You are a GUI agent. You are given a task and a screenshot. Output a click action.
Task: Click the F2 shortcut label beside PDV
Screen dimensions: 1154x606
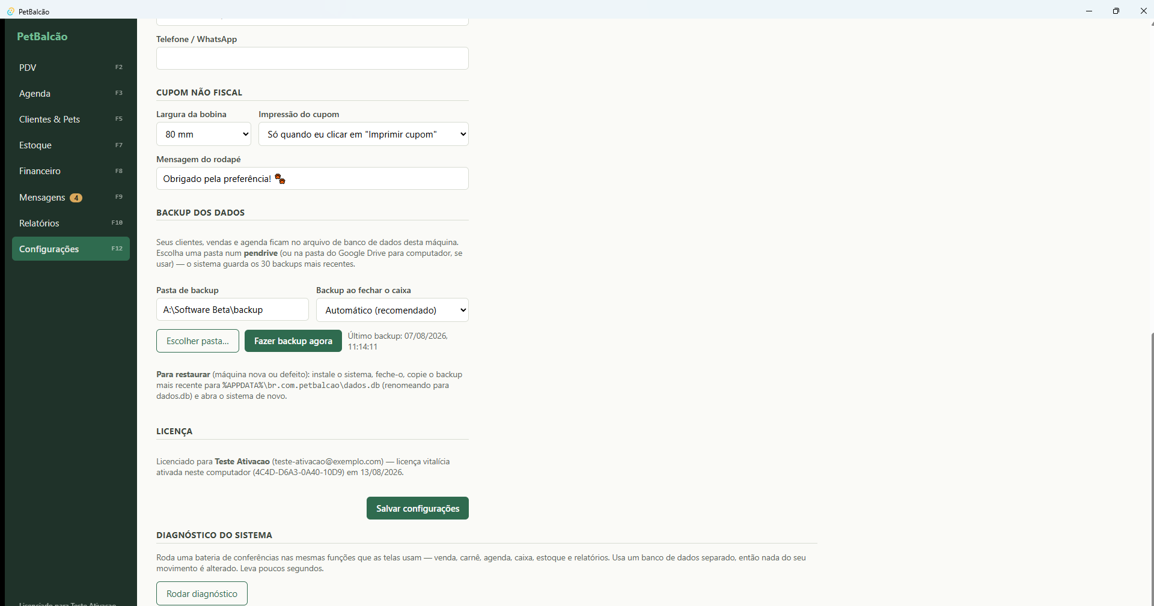coord(119,67)
